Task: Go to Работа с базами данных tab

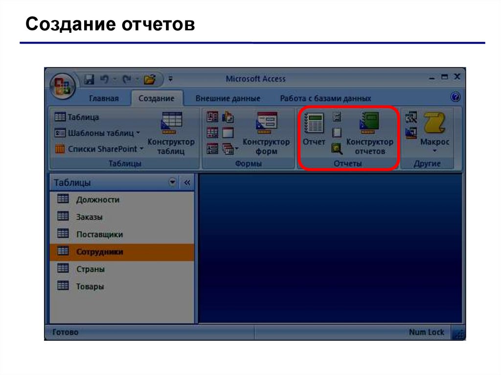Action: (325, 98)
